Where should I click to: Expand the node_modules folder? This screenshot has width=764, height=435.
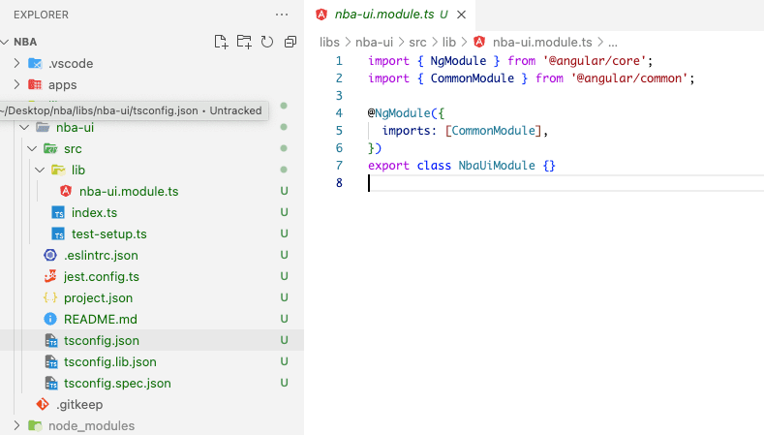[x=91, y=425]
